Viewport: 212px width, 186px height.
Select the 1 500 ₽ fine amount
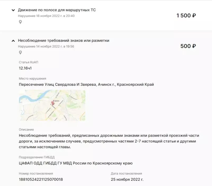186,15
